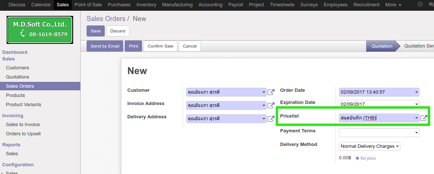Image resolution: width=434 pixels, height=174 pixels.
Task: Open the More menu in top bar
Action: coord(393,5)
